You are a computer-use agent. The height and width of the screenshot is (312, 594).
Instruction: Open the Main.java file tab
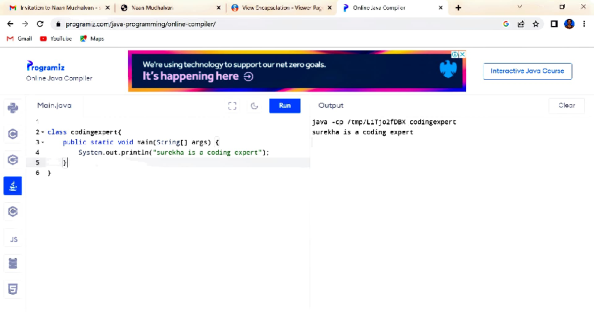pos(54,105)
